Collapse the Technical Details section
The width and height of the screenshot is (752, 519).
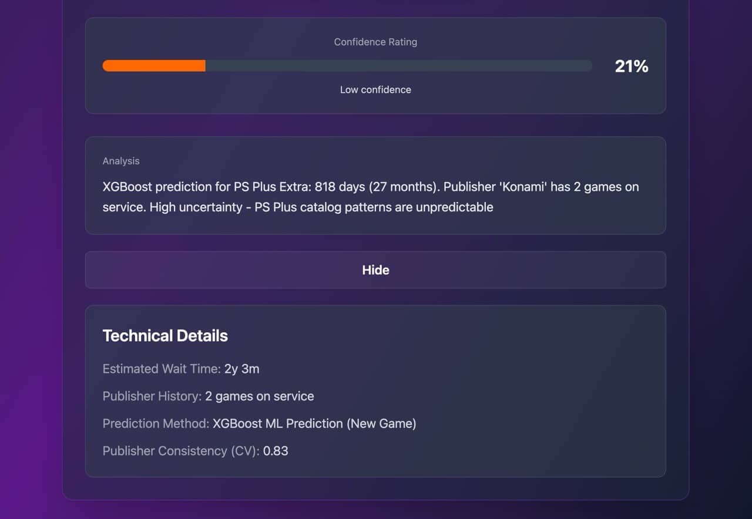tap(165, 335)
